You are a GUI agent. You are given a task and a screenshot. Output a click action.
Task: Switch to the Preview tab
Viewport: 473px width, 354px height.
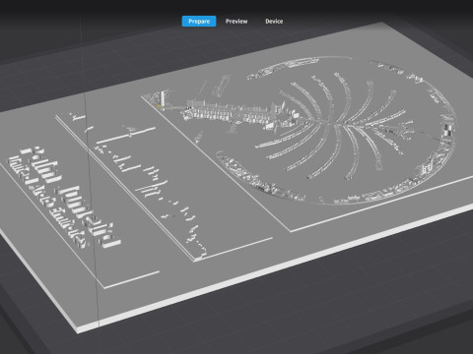pyautogui.click(x=236, y=22)
